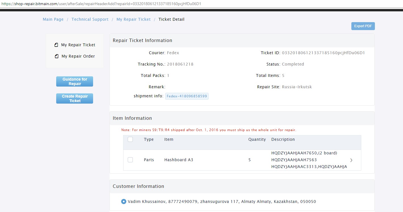This screenshot has height=212, width=403.
Task: Click the Create Repair Ticket button
Action: tap(75, 98)
